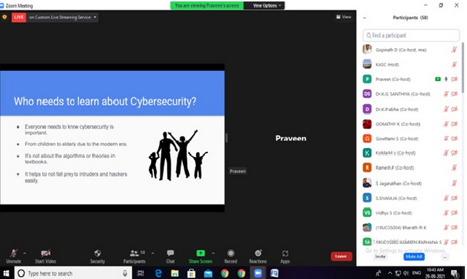
Task: Click the participants list scrollbar
Action: click(463, 68)
